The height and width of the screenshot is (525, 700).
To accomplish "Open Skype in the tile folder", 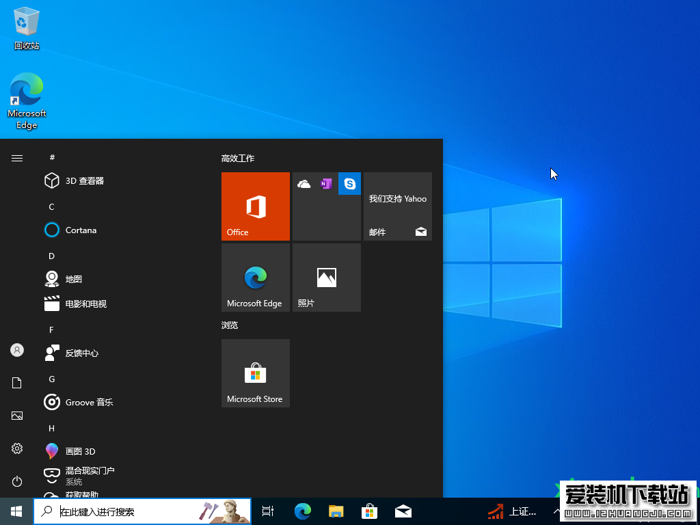I will 349,183.
